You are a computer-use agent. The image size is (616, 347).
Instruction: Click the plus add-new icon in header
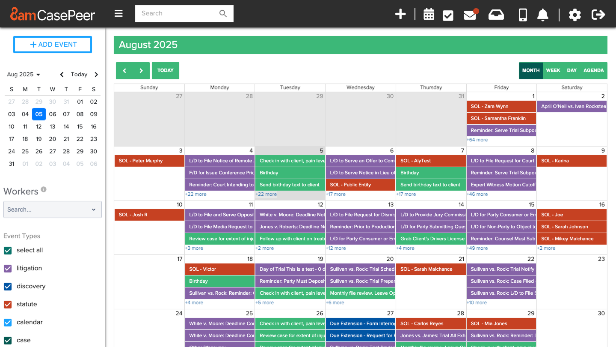400,14
